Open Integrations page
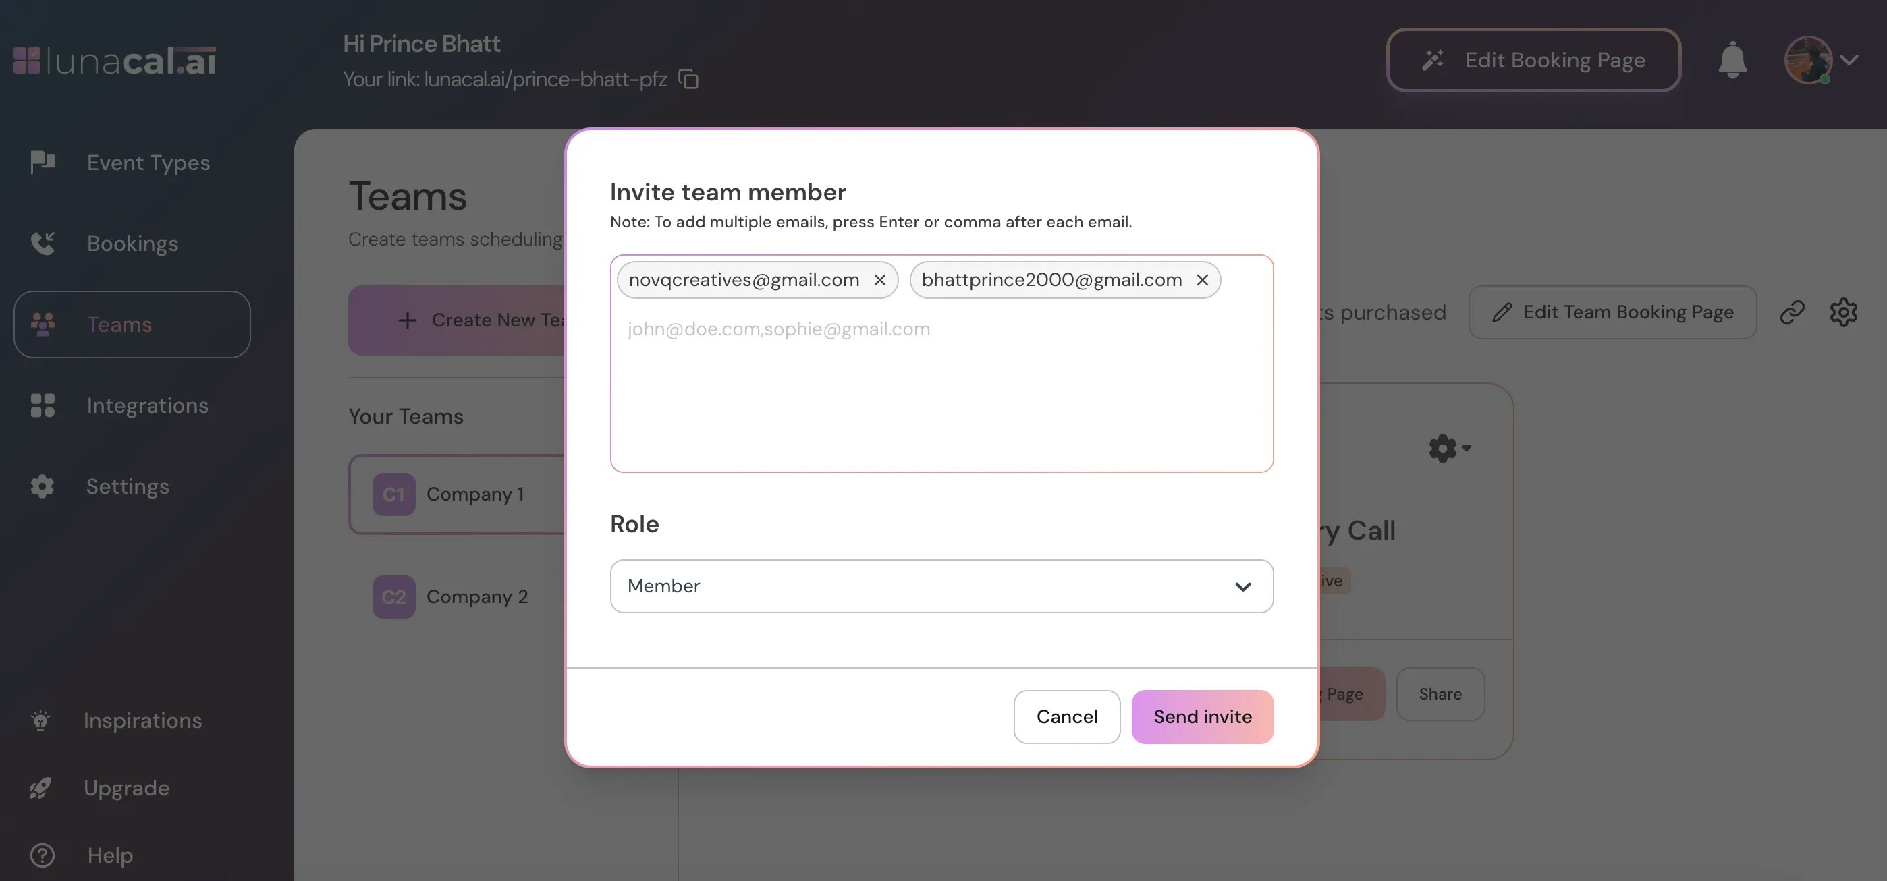 tap(146, 405)
